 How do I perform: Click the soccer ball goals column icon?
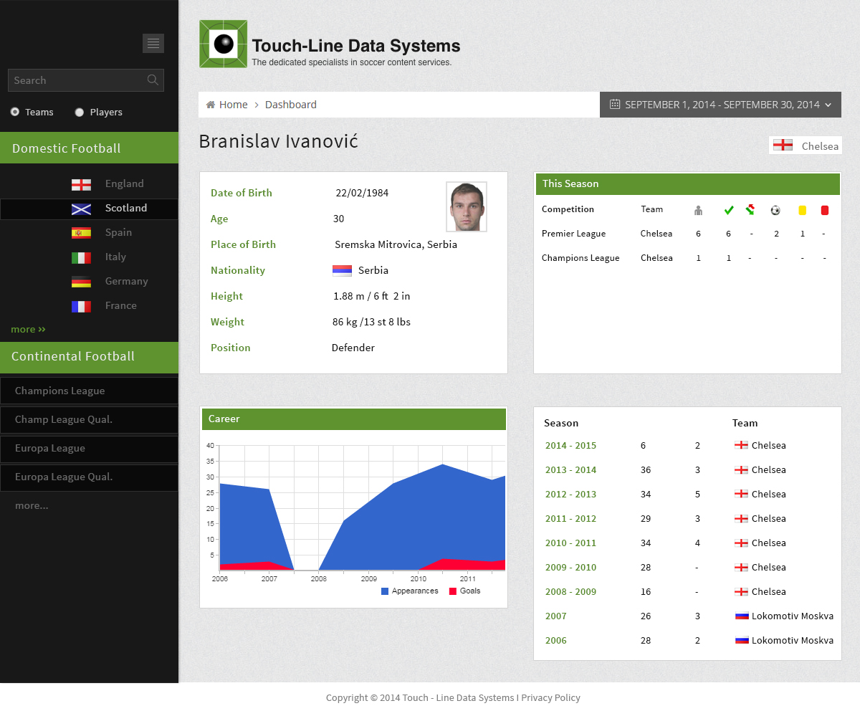click(775, 210)
